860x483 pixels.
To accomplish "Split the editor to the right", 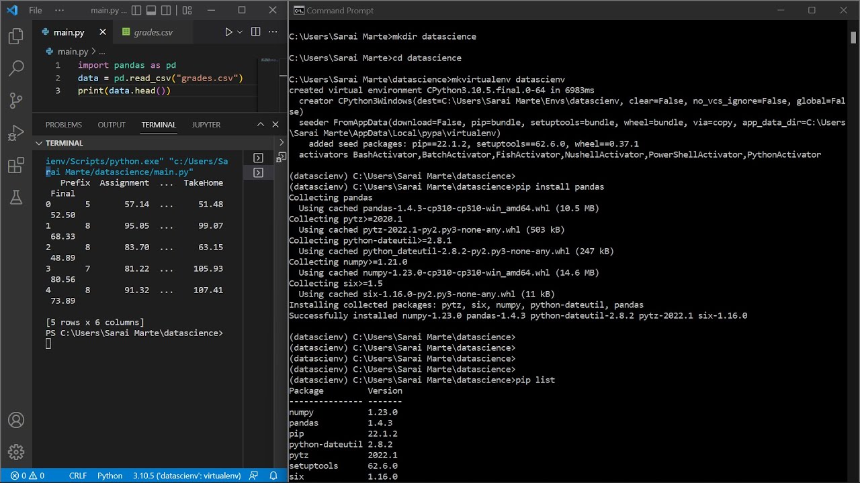I will pyautogui.click(x=255, y=32).
